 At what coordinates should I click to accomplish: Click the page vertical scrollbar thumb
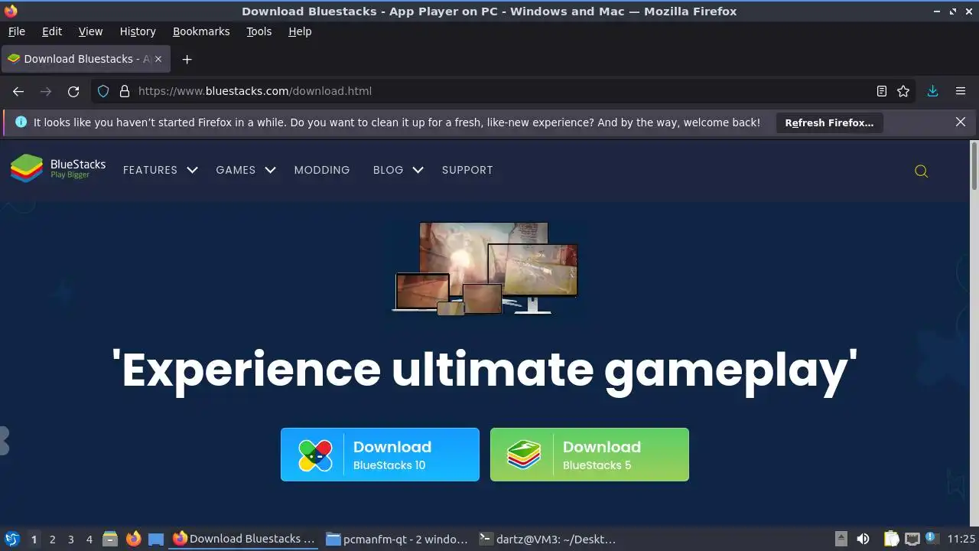tap(974, 165)
